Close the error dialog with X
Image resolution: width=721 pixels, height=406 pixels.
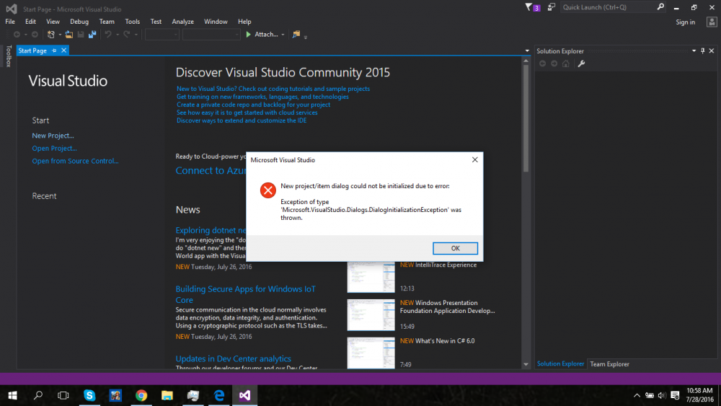click(474, 159)
